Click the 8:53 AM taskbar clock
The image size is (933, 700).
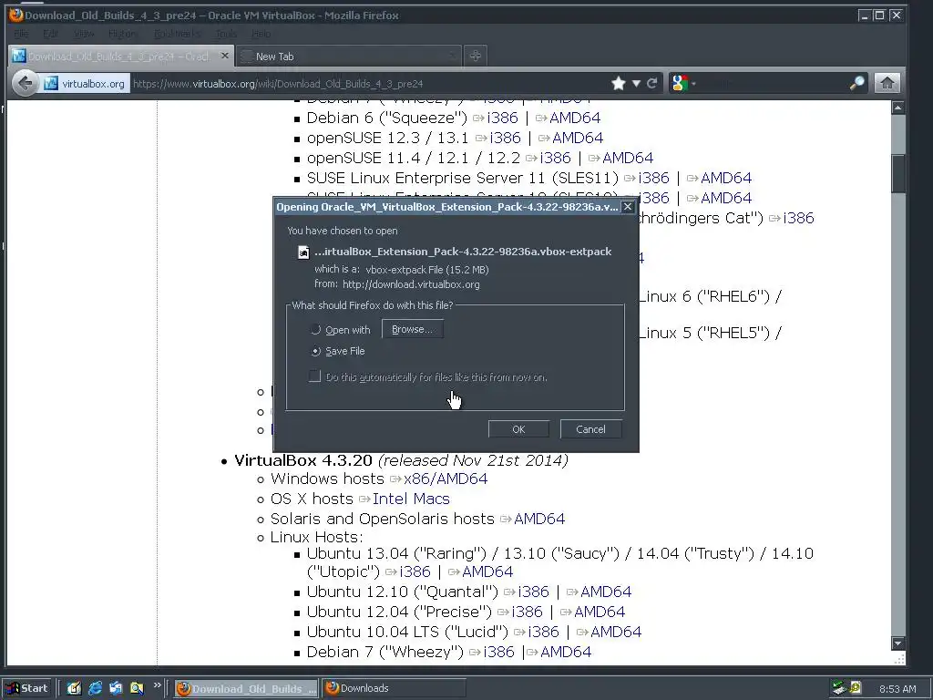click(x=897, y=689)
